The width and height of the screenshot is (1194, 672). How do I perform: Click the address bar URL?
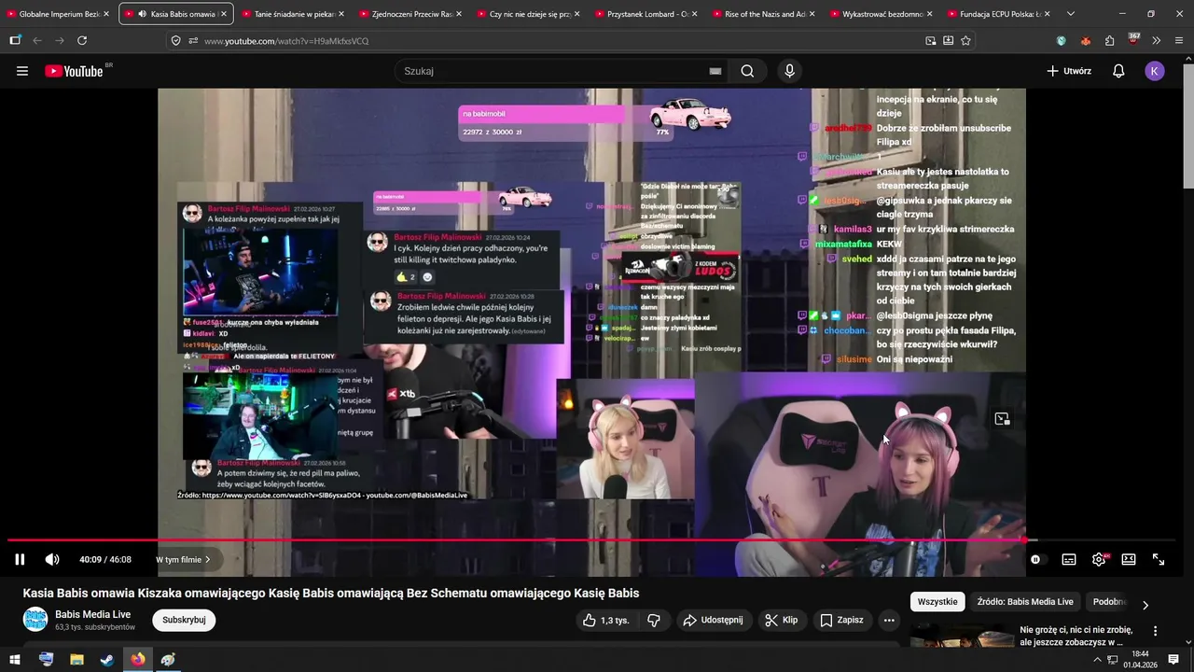(x=286, y=41)
